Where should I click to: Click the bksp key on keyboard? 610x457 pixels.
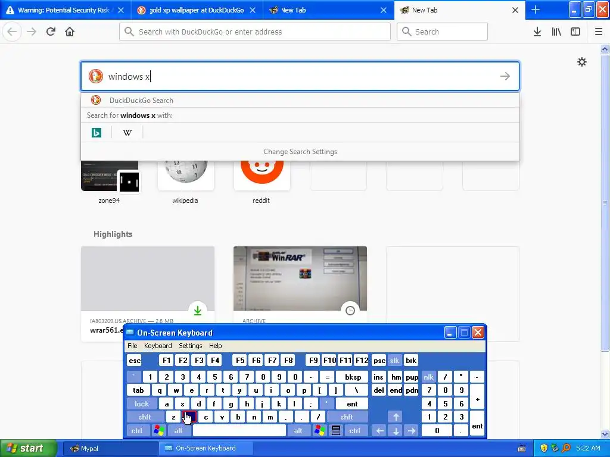353,377
